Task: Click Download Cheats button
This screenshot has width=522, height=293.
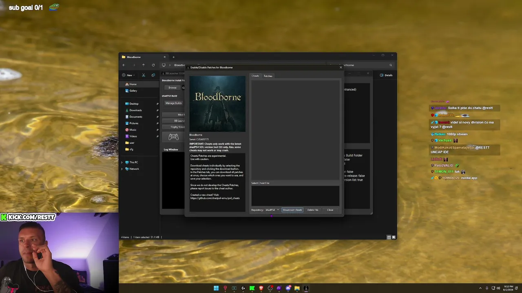Action: [x=292, y=210]
